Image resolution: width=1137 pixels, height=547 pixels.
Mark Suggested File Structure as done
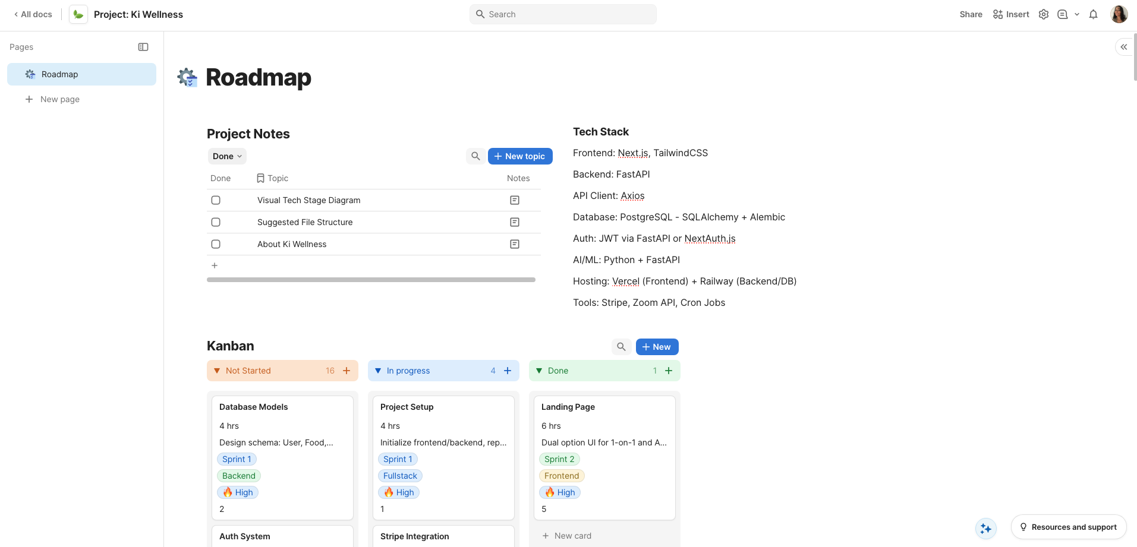click(215, 222)
